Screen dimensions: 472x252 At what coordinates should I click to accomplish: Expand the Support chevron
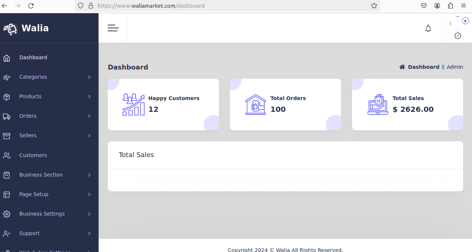click(89, 233)
